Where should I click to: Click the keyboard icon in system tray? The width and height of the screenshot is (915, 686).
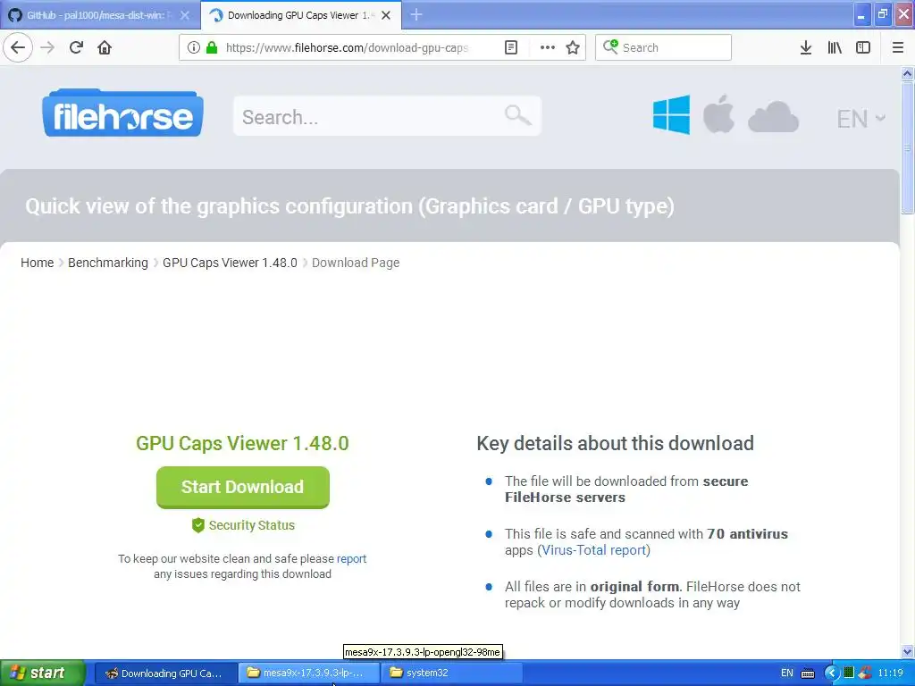[808, 673]
